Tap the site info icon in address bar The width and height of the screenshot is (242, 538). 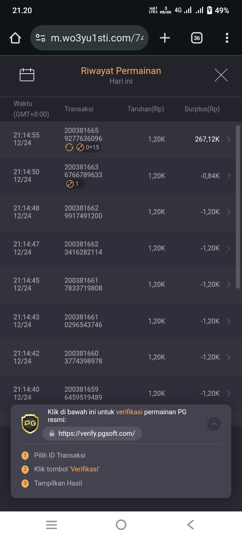click(41, 38)
